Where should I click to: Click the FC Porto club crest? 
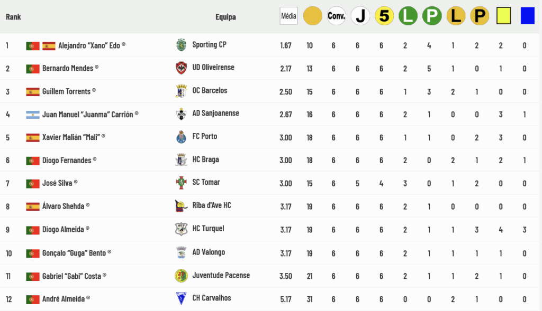182,137
